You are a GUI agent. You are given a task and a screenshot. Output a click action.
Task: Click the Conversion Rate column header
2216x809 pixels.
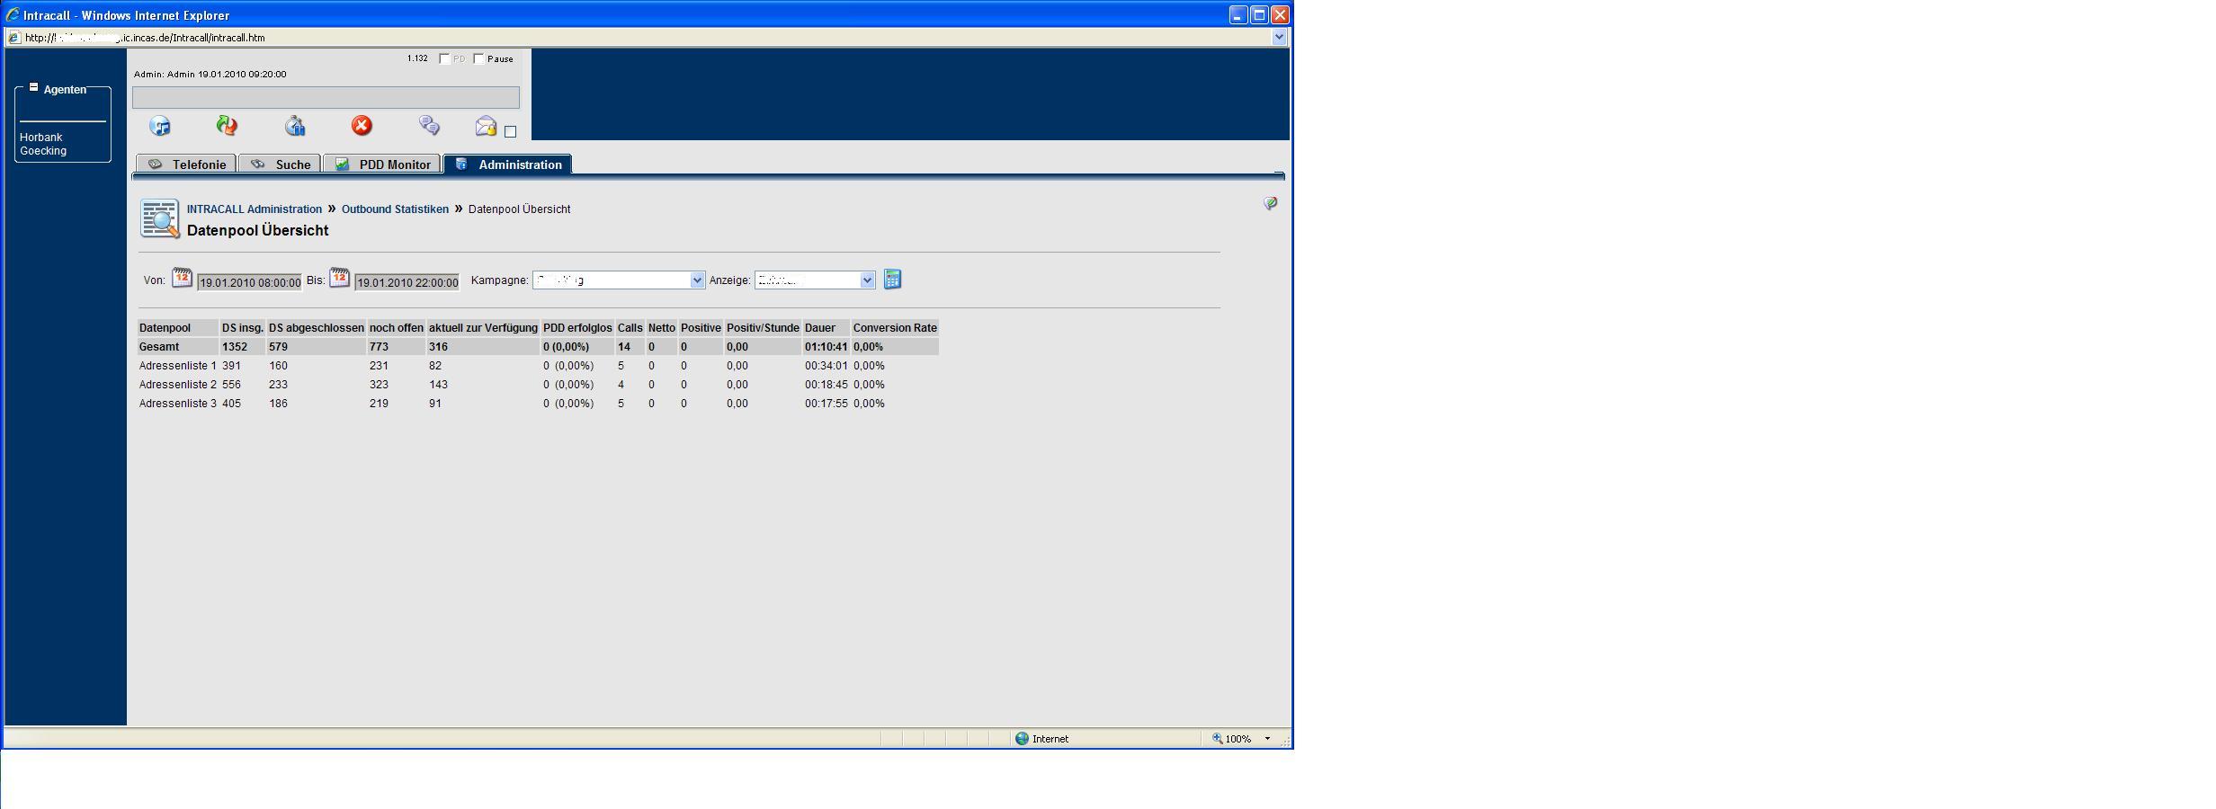[895, 328]
